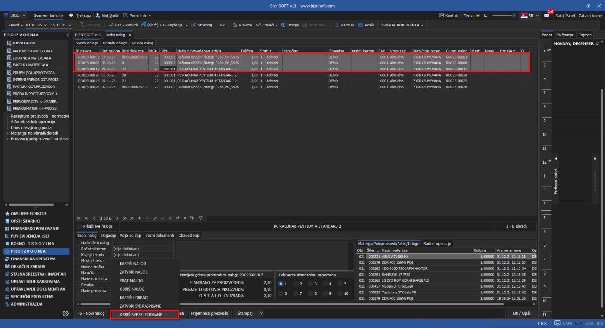Open the mail notifications envelope icon
Screen dimensions: 605x328
[547, 16]
